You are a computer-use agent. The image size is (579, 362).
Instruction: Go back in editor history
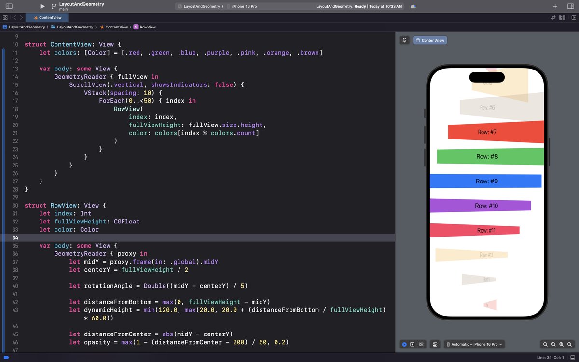click(14, 17)
